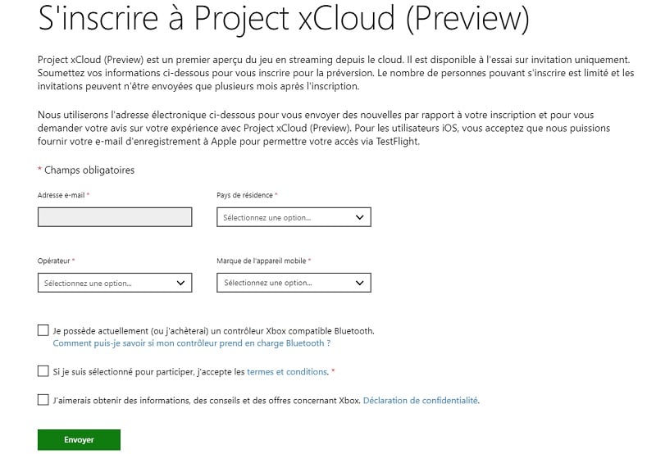The image size is (656, 454).
Task: Tick the accept terms and conditions checkbox
Action: (x=43, y=371)
